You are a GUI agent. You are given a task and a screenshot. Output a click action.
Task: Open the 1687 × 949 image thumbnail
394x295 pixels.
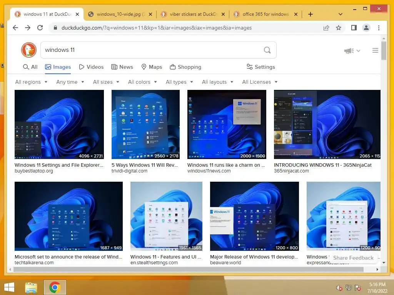68,216
